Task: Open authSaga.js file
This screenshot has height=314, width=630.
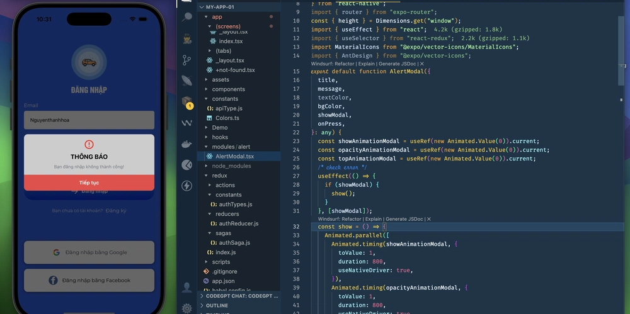Action: 234,243
